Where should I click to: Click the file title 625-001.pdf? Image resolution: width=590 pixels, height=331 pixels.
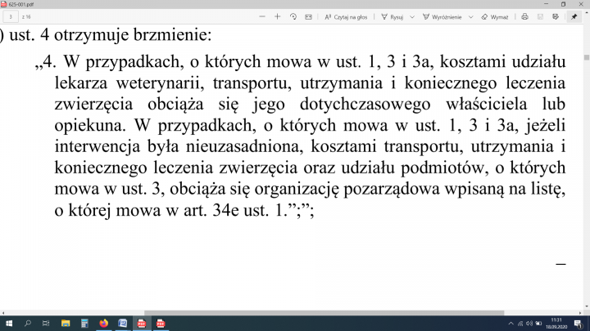[x=20, y=5]
